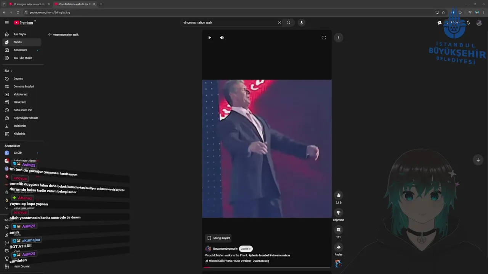Open site info icon in address bar
Viewport: 488px width, 274px height.
tap(26, 12)
